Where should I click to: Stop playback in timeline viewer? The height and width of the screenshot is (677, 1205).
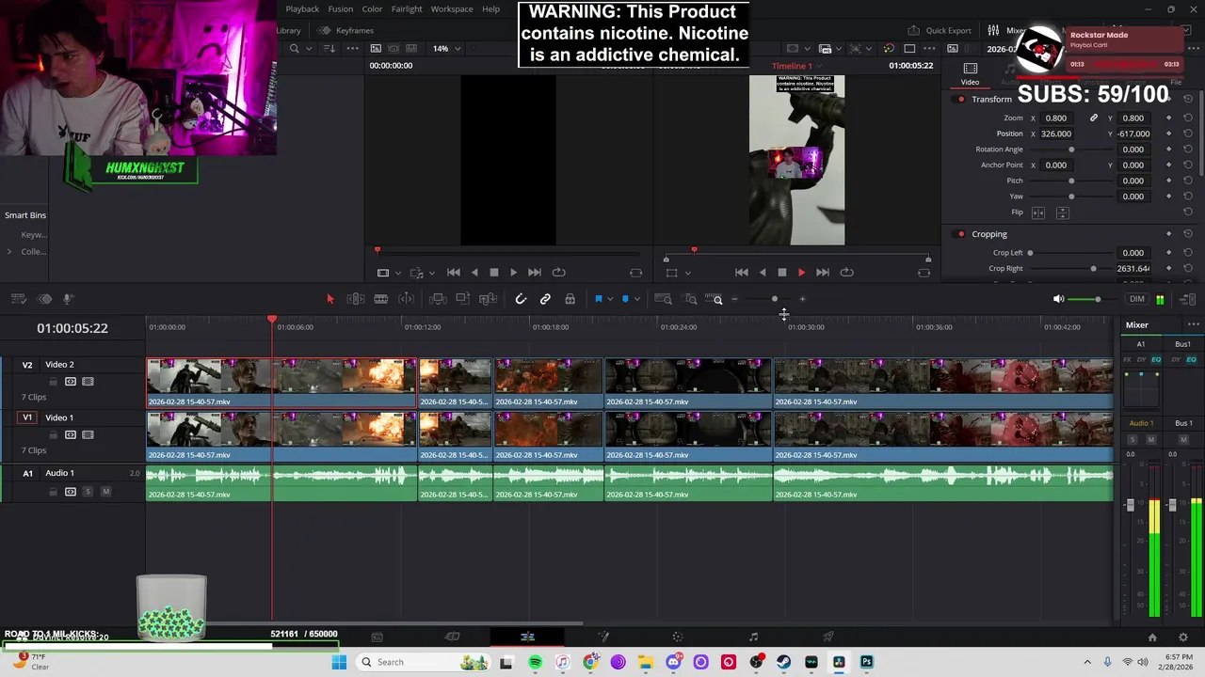pos(781,273)
